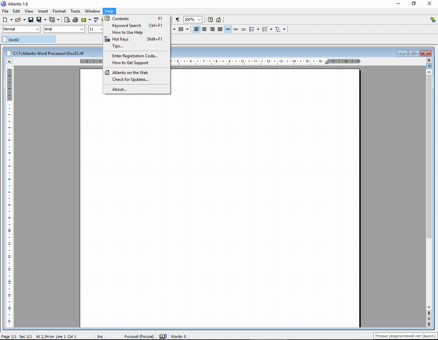Image resolution: width=438 pixels, height=340 pixels.
Task: Set one-and-a-half line spacing
Action: pyautogui.click(x=236, y=29)
